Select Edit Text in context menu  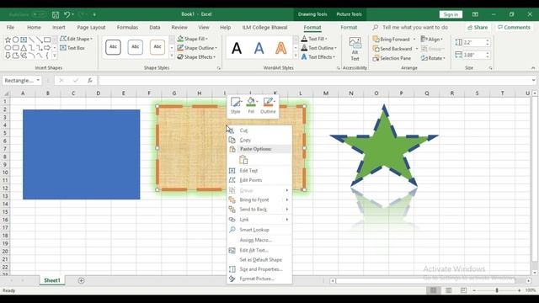(259, 170)
